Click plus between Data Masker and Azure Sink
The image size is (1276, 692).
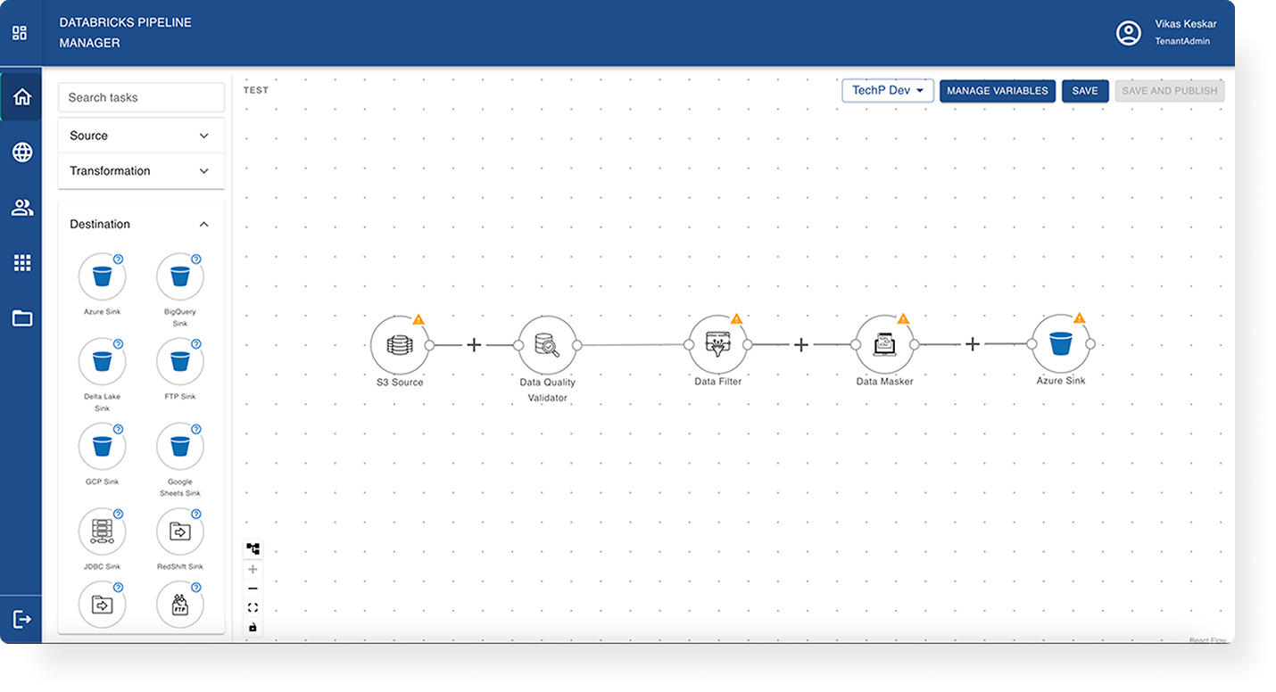point(973,343)
